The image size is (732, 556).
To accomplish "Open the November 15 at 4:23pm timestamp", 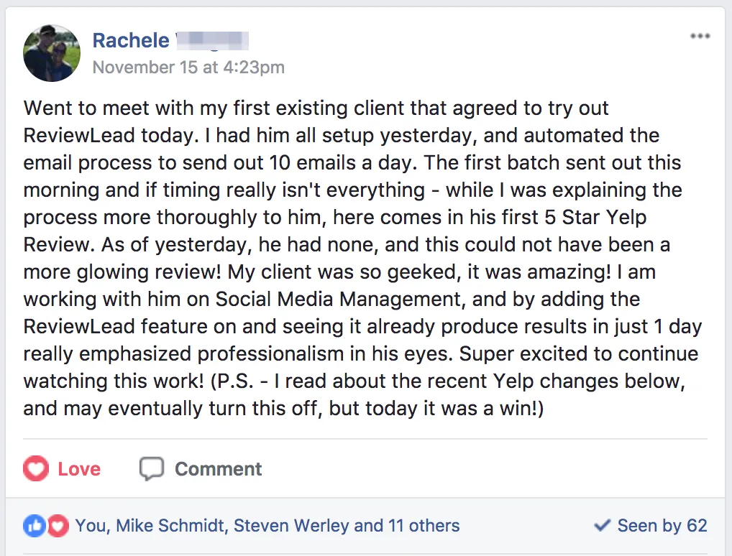I will [x=188, y=68].
